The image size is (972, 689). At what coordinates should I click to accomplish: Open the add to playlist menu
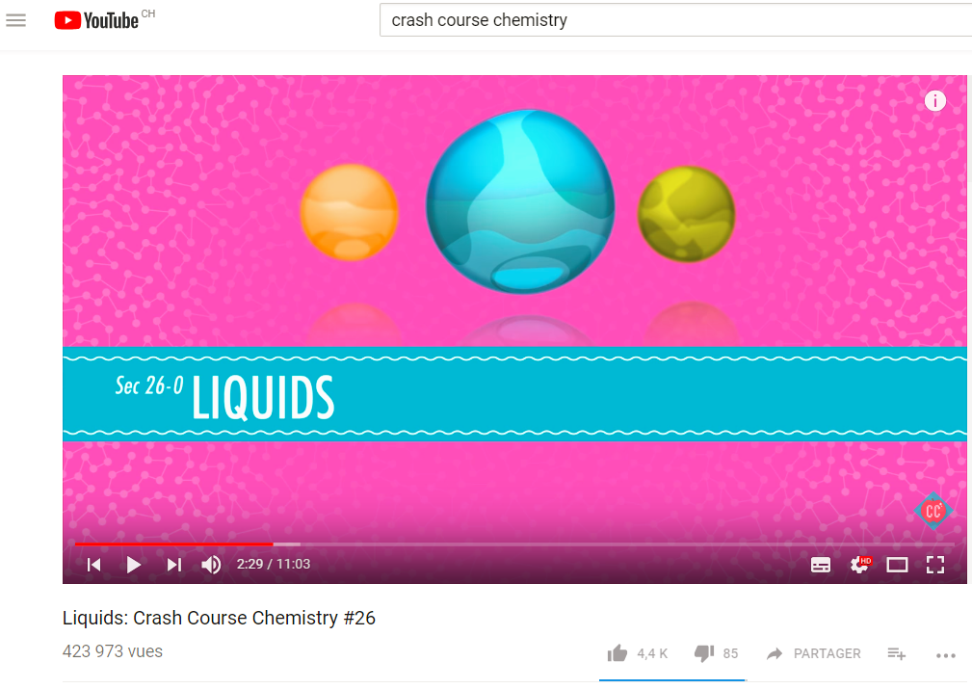click(x=896, y=653)
